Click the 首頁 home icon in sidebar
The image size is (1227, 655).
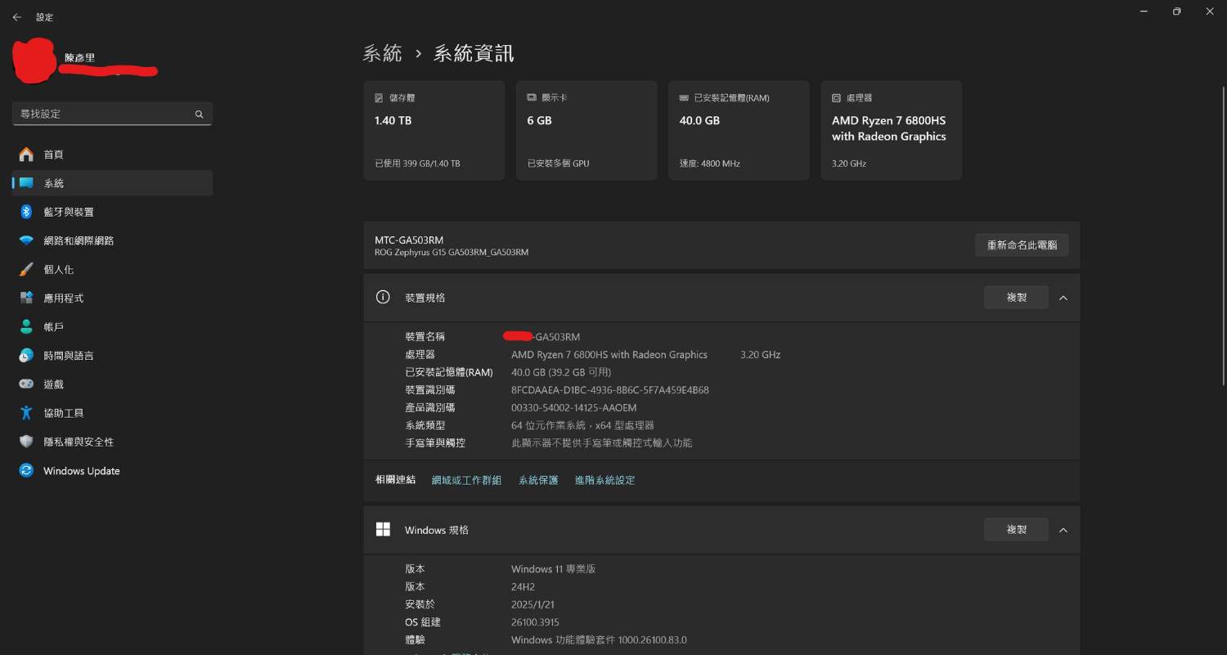[26, 155]
